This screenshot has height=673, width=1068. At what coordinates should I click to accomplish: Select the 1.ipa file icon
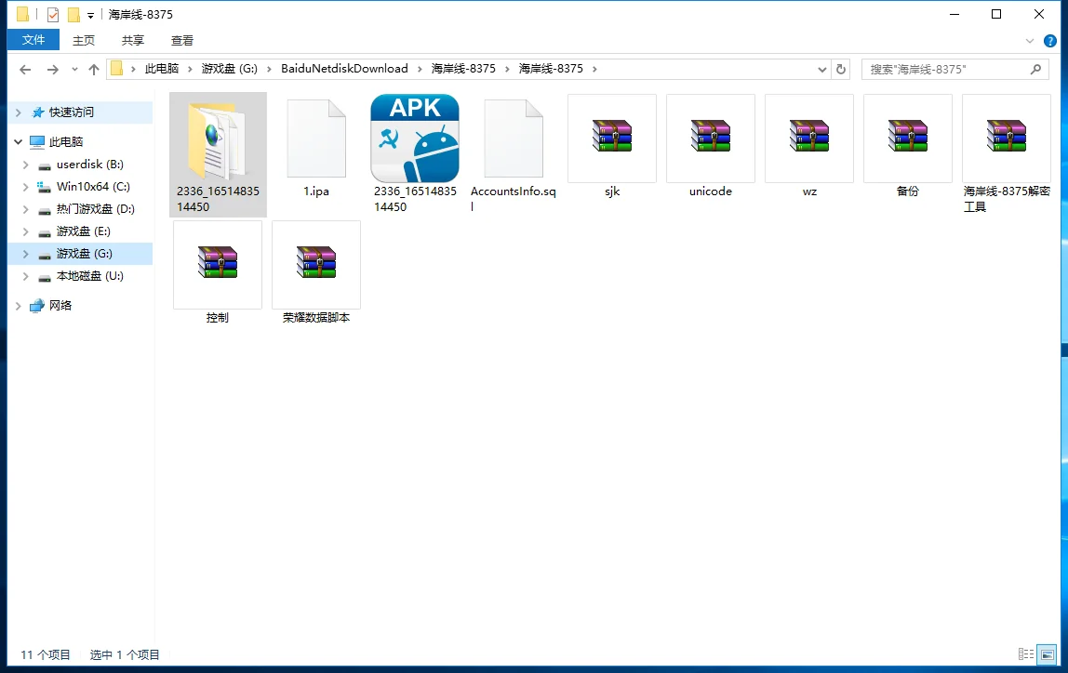(x=316, y=139)
